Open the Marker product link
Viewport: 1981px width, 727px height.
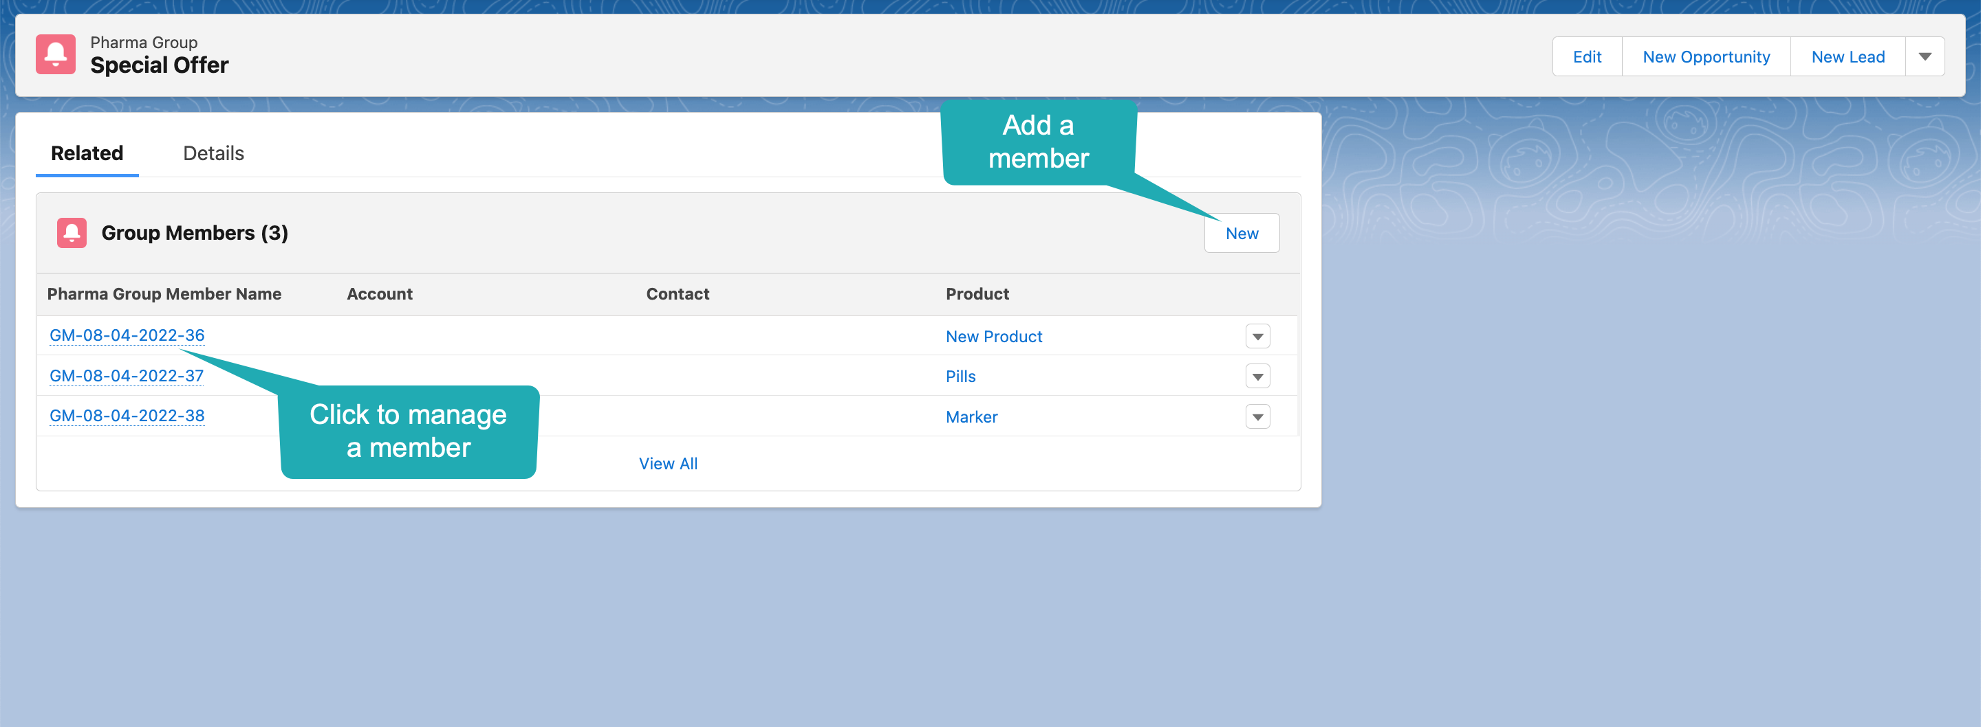point(971,416)
